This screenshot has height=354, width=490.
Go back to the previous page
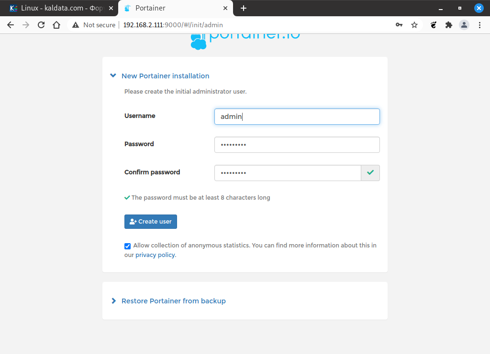click(11, 25)
